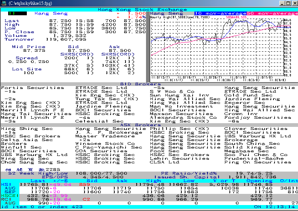Screen dimensions: 298x211
Task: Select Gold Fund Sec broker
Action: coord(248,95)
